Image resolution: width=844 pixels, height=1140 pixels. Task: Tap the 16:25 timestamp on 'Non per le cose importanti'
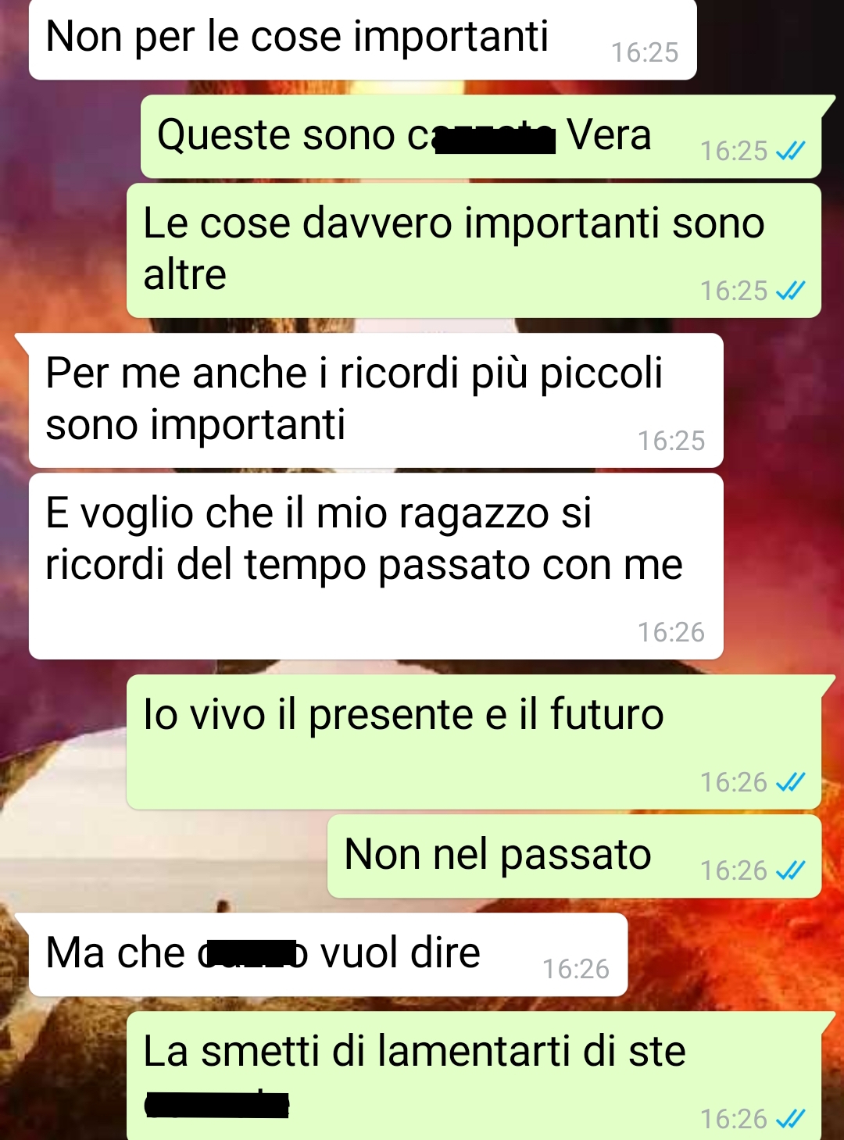[x=645, y=52]
